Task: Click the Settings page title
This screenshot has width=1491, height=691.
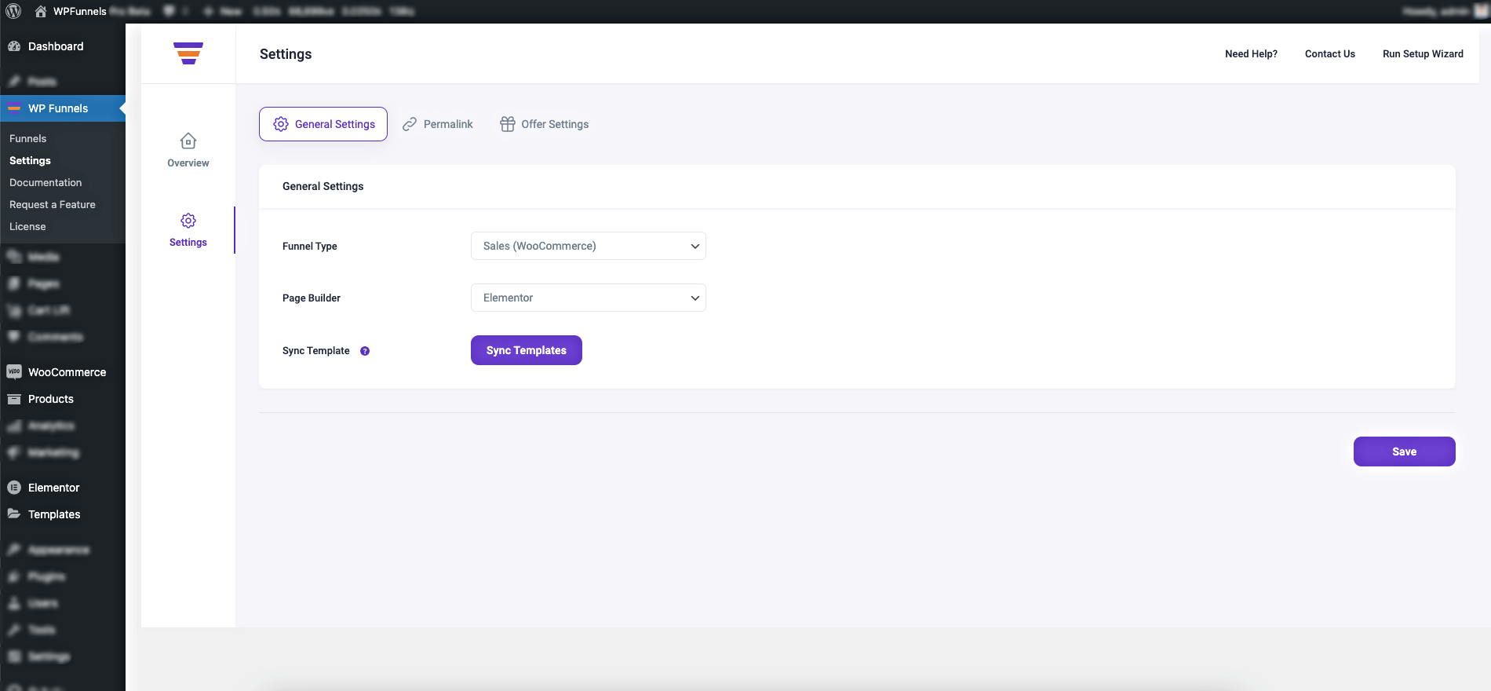Action: pos(286,54)
